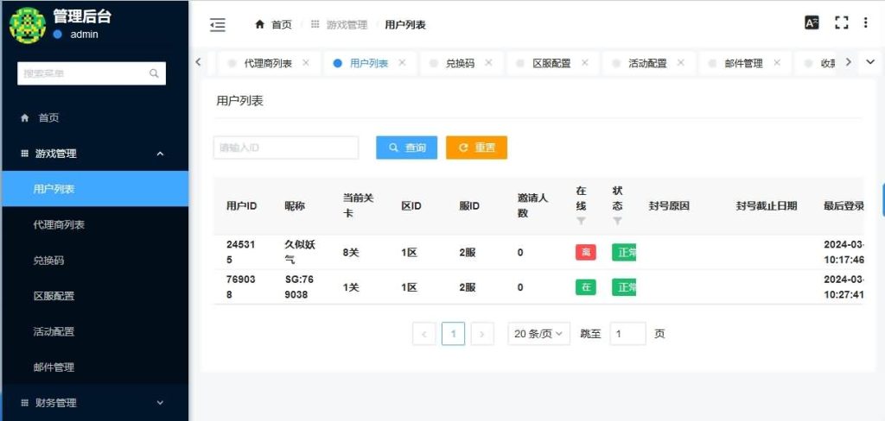The width and height of the screenshot is (885, 421).
Task: Click the orange 重置 reset button
Action: [476, 148]
